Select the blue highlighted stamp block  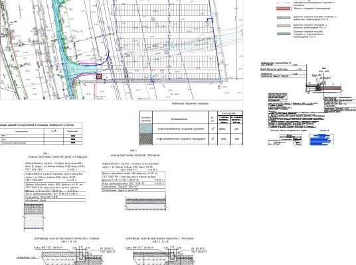[x=321, y=140]
